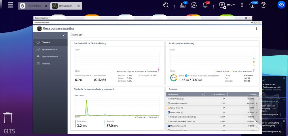
Task: Open the QTS main menu hamburger icon
Action: pos(10,5)
